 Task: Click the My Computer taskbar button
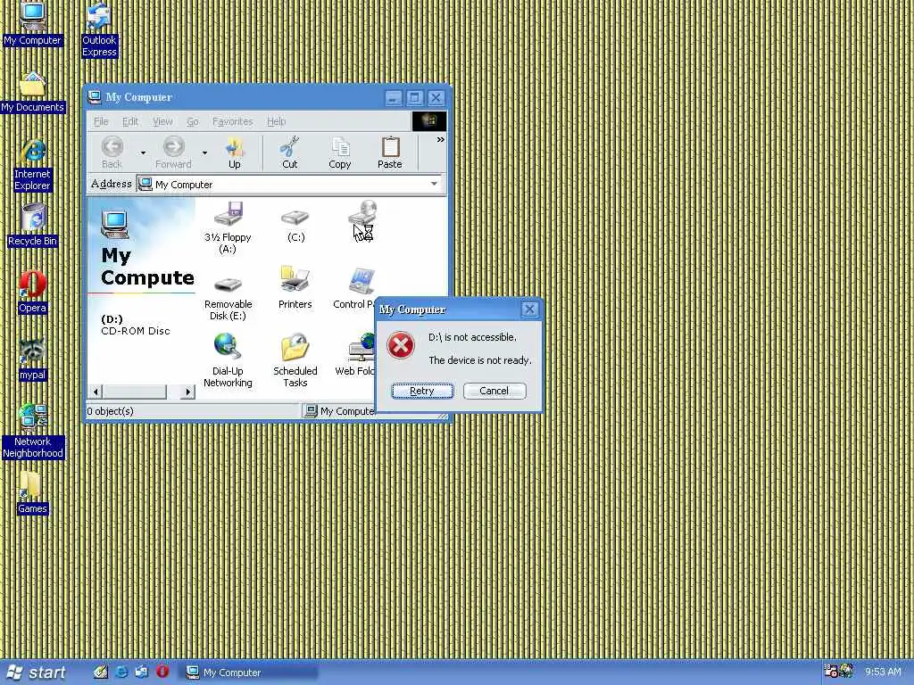[x=250, y=673]
